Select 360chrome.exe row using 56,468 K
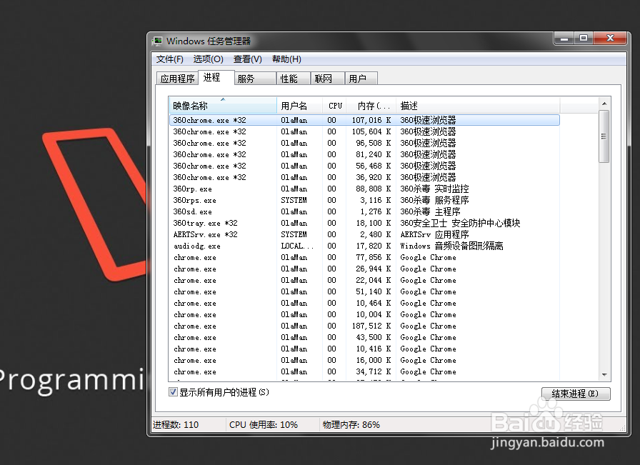The height and width of the screenshot is (465, 640). 364,166
